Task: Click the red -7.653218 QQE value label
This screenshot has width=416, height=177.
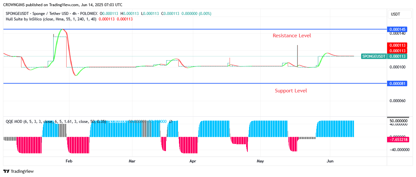Action: tap(398, 139)
